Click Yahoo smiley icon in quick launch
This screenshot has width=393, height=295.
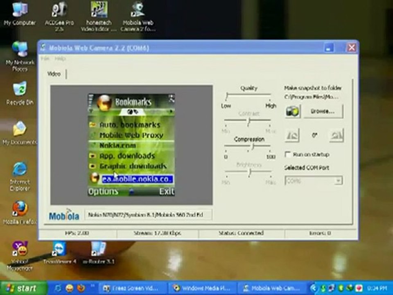click(x=69, y=288)
